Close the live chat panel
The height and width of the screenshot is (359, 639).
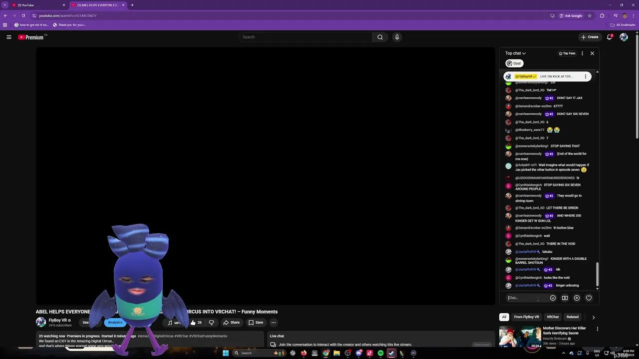pyautogui.click(x=592, y=53)
